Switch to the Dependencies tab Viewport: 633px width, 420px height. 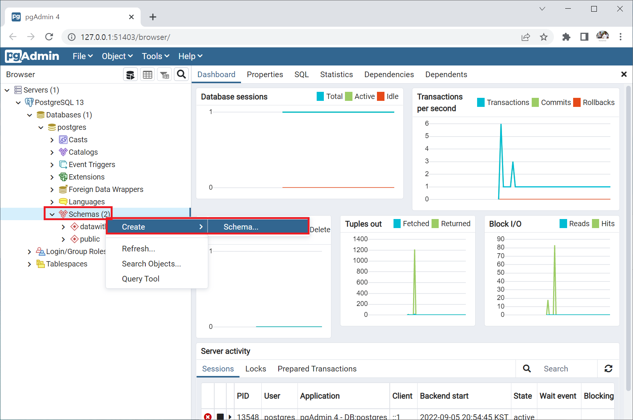389,75
